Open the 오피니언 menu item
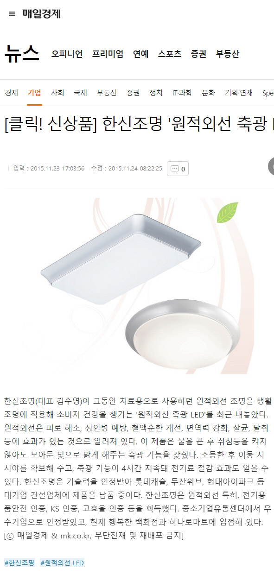Screen dimensions: 274x575 coord(67,54)
